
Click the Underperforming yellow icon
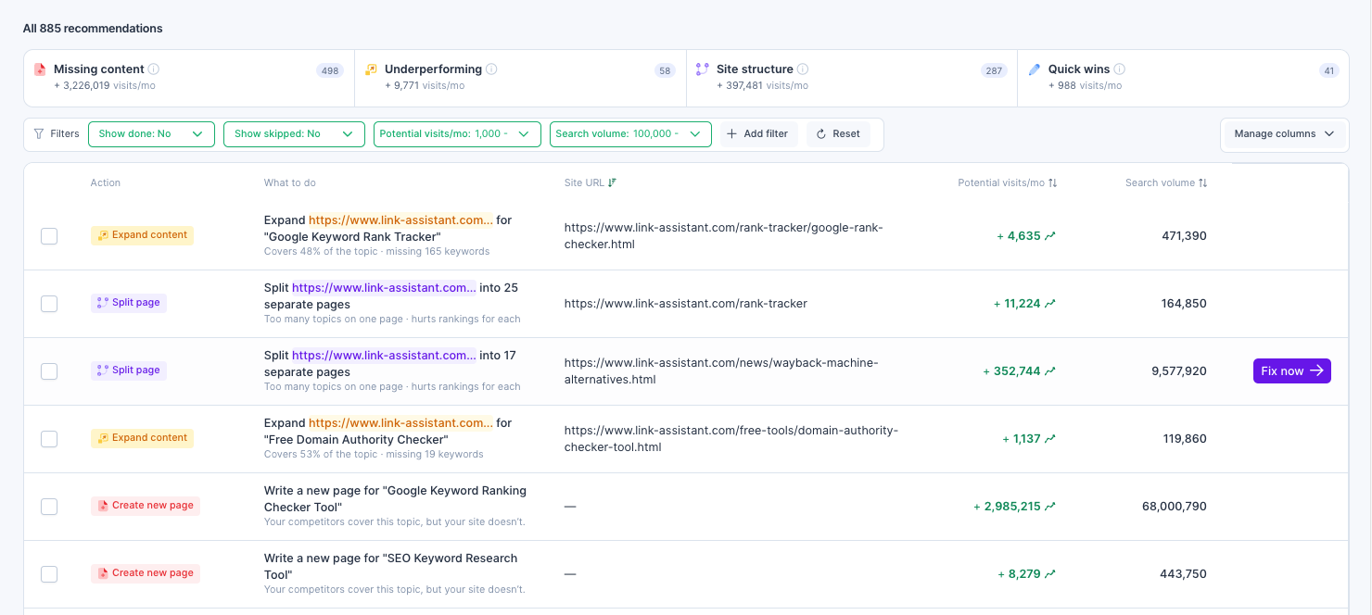click(x=371, y=69)
